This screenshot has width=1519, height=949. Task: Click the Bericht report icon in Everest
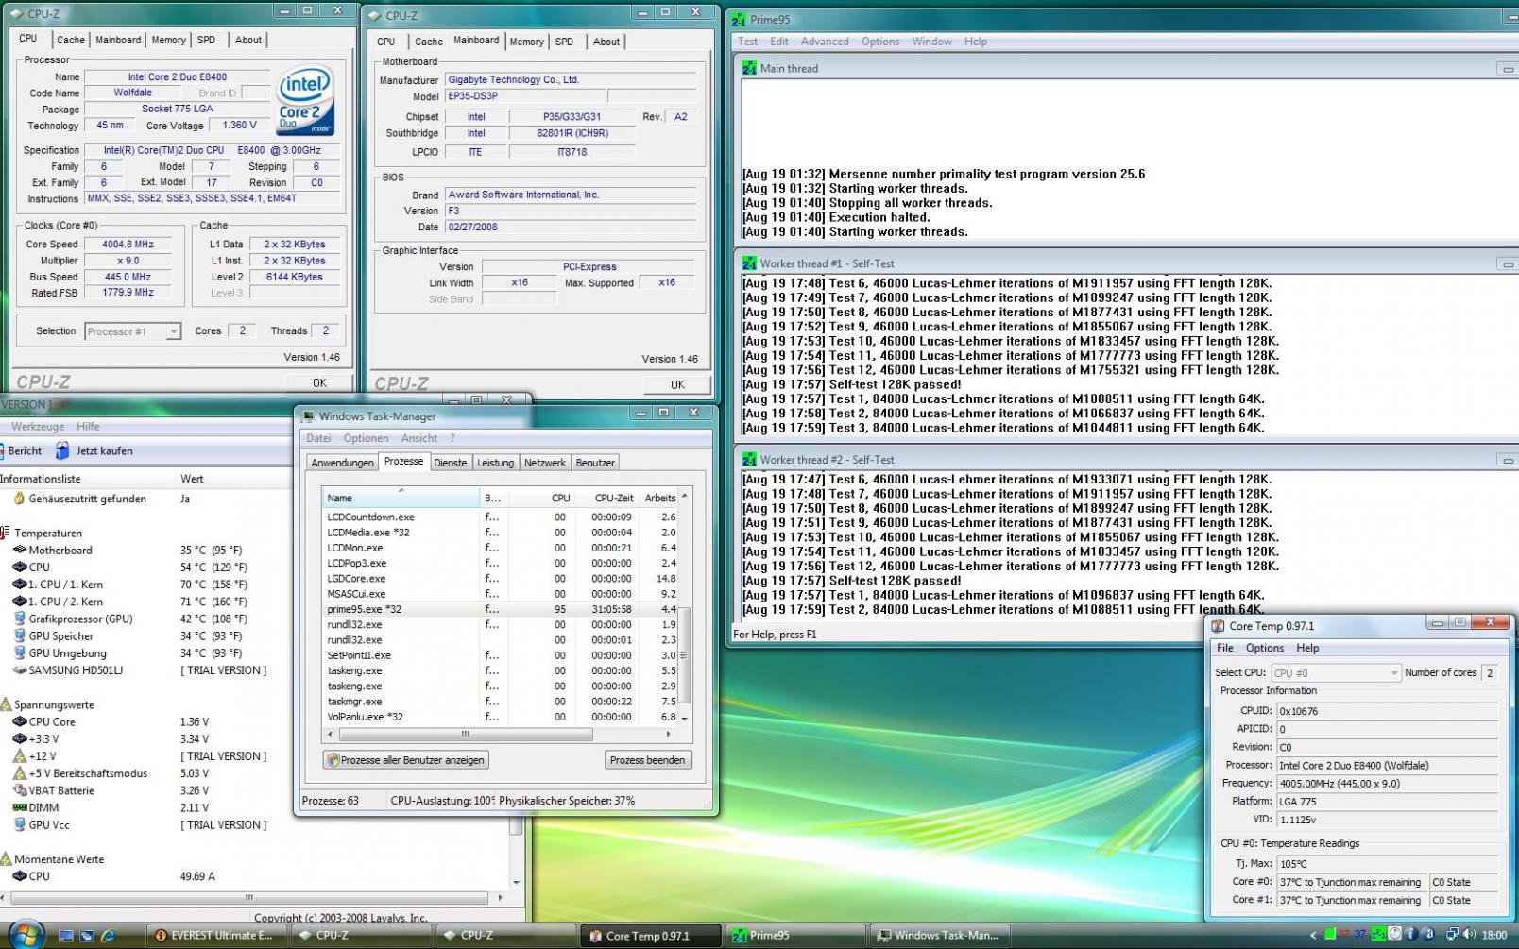click(x=2, y=451)
